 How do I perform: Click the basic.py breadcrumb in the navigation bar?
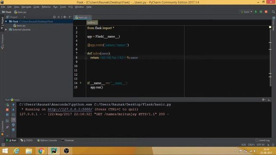coord(20,12)
